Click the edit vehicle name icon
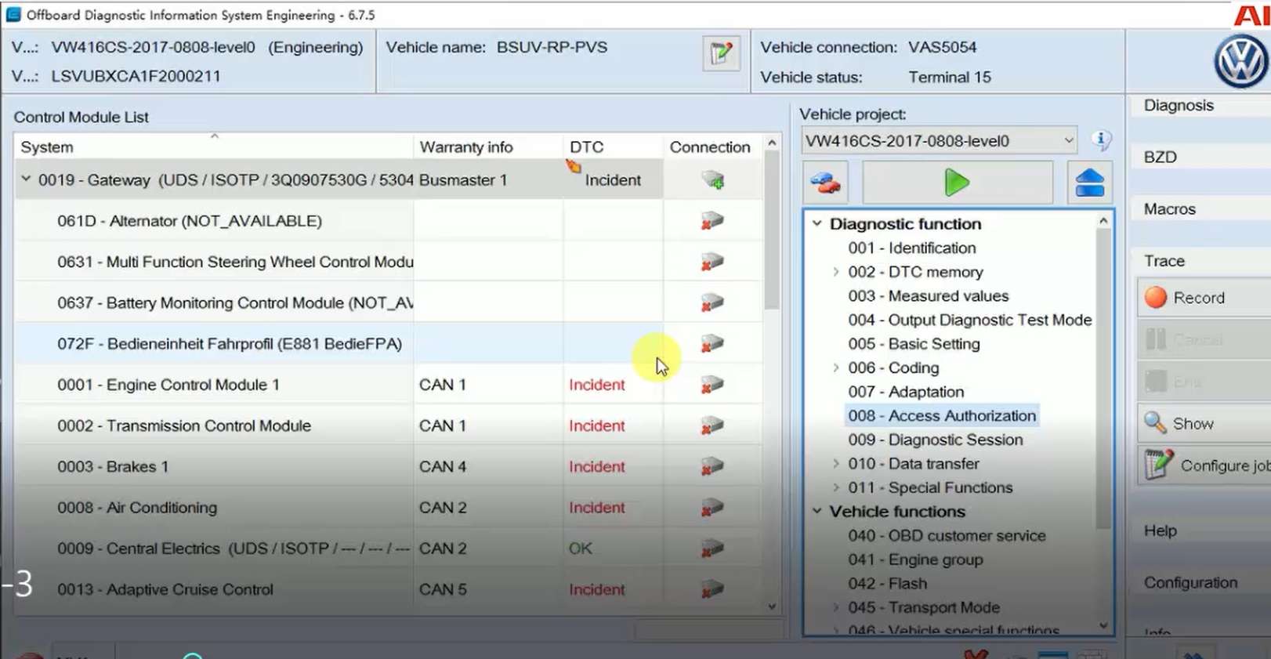 pyautogui.click(x=720, y=53)
